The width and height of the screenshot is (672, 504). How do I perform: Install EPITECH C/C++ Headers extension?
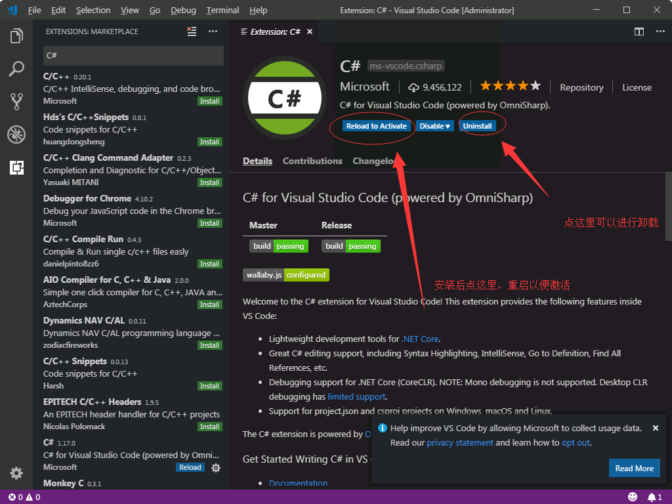tap(209, 427)
